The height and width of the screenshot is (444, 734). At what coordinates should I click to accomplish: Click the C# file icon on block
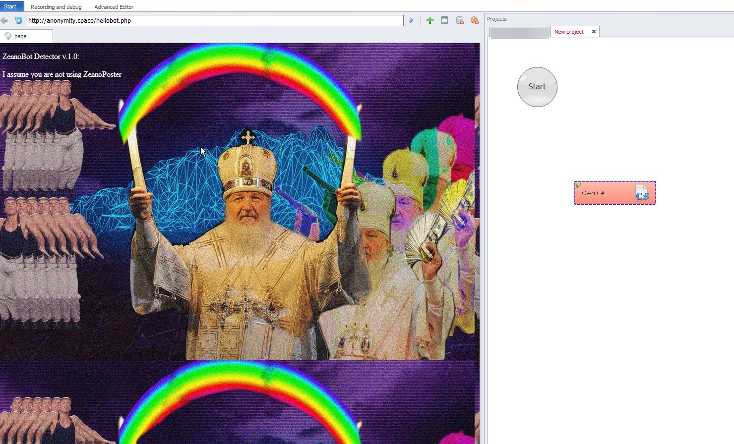pyautogui.click(x=642, y=193)
